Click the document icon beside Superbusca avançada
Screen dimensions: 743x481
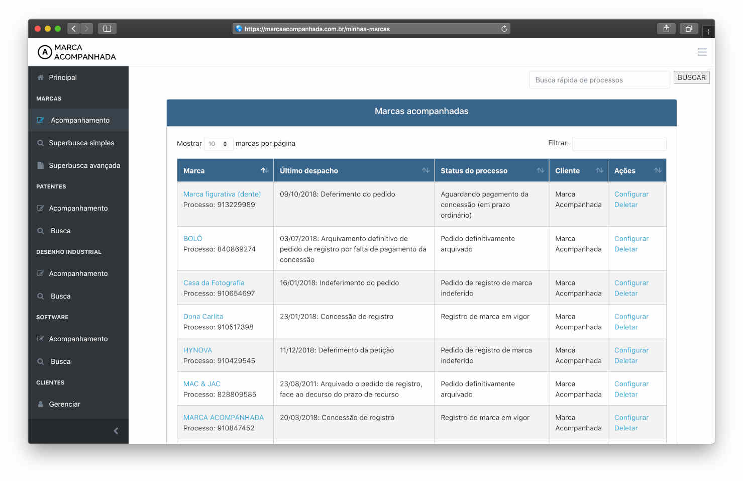[40, 165]
